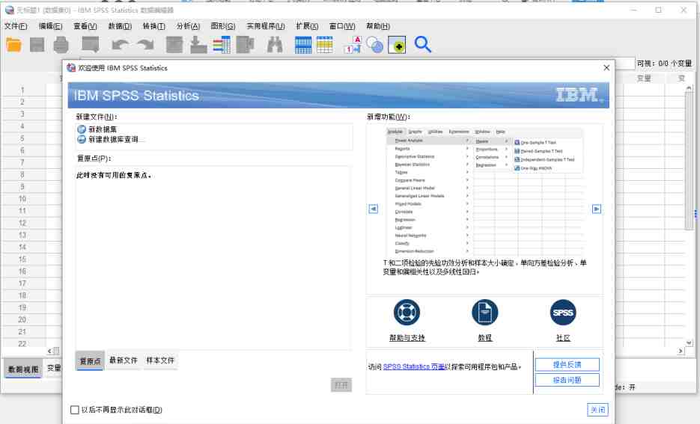
Task: Switch to the 最新文件 tab
Action: click(124, 360)
